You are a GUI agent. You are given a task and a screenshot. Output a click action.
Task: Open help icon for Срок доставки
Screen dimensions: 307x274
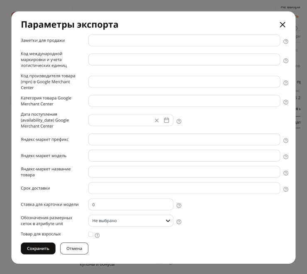pos(286,189)
